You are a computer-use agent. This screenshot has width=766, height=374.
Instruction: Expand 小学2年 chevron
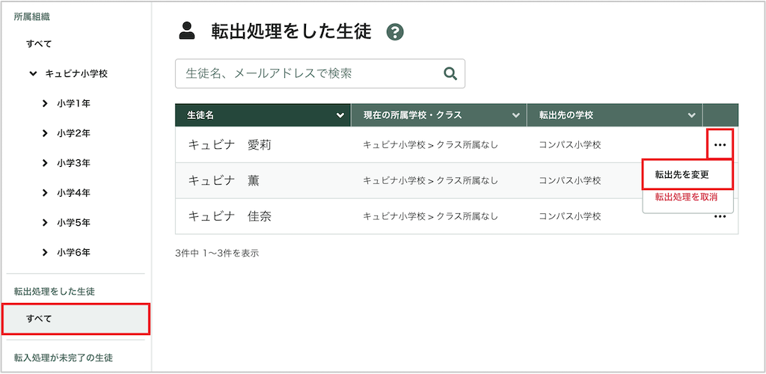click(45, 133)
